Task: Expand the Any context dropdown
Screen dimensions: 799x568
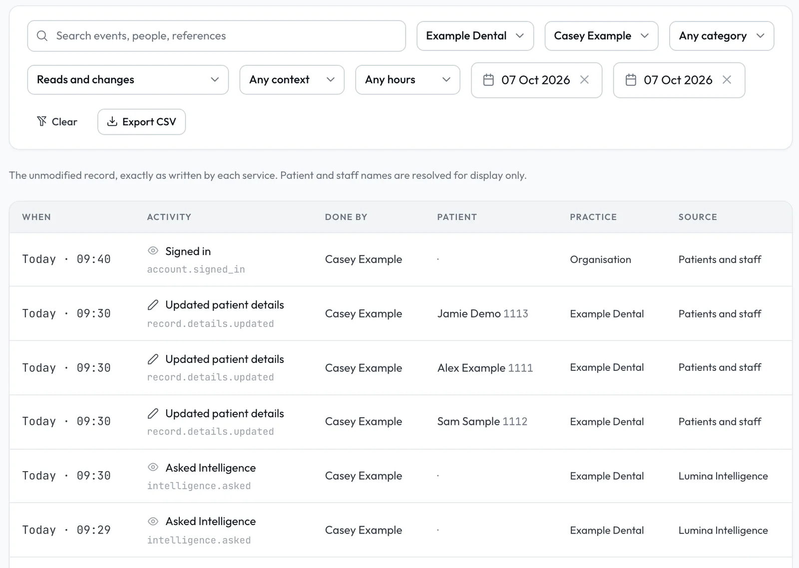Action: click(x=292, y=80)
